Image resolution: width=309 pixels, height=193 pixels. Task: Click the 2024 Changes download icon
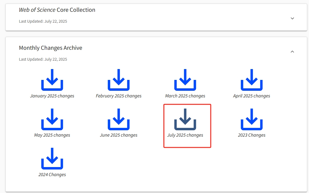52,159
